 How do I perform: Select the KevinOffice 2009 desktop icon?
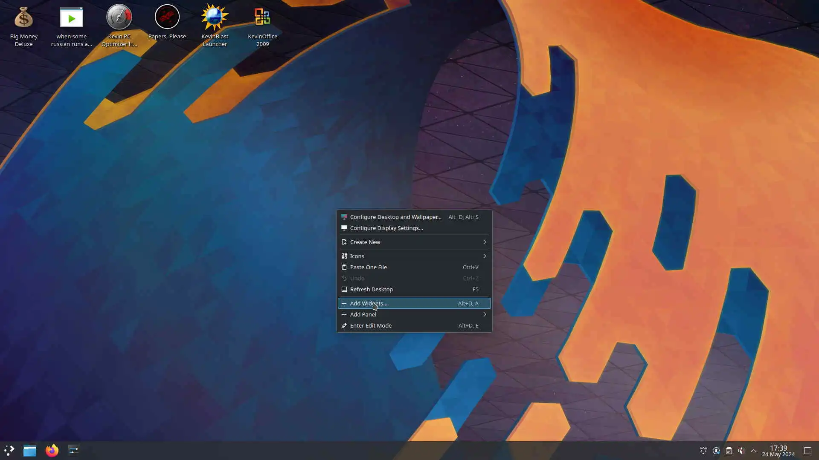(262, 17)
